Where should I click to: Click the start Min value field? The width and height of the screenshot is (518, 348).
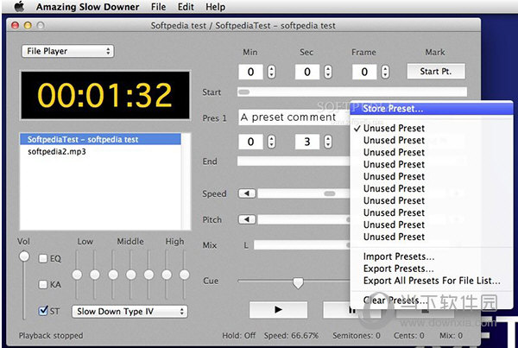pyautogui.click(x=250, y=72)
